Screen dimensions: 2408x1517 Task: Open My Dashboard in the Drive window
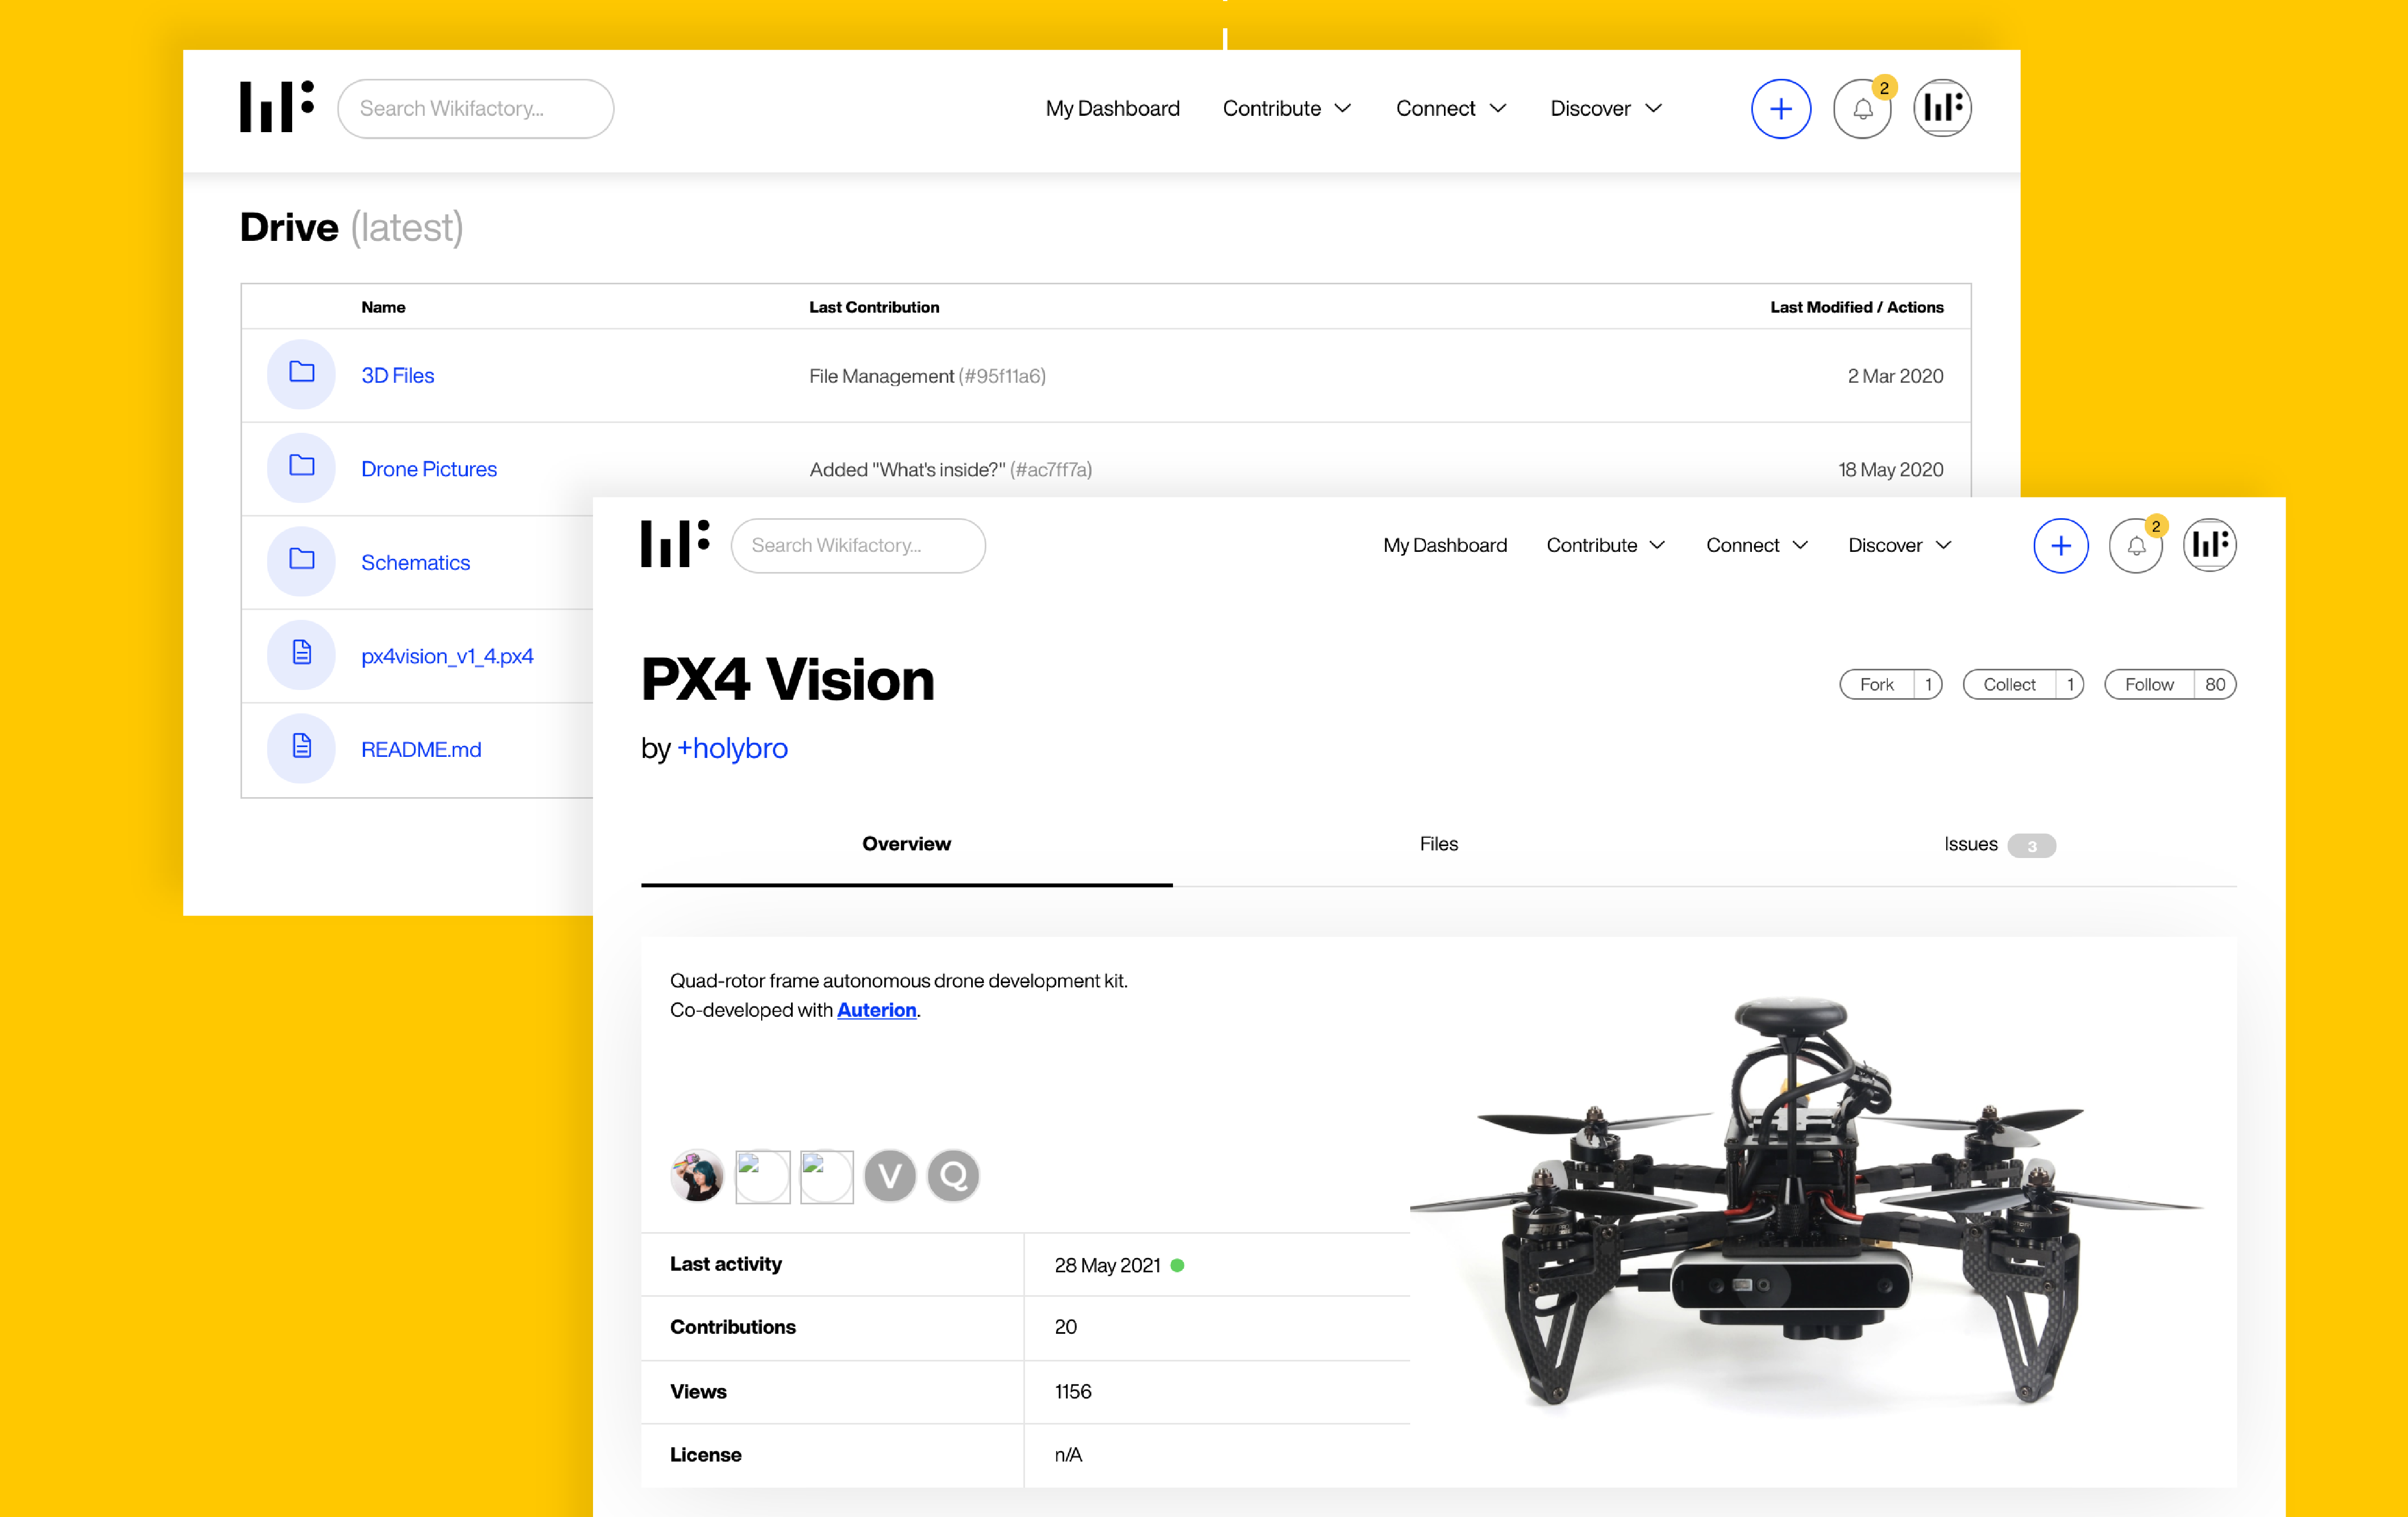tap(1112, 108)
